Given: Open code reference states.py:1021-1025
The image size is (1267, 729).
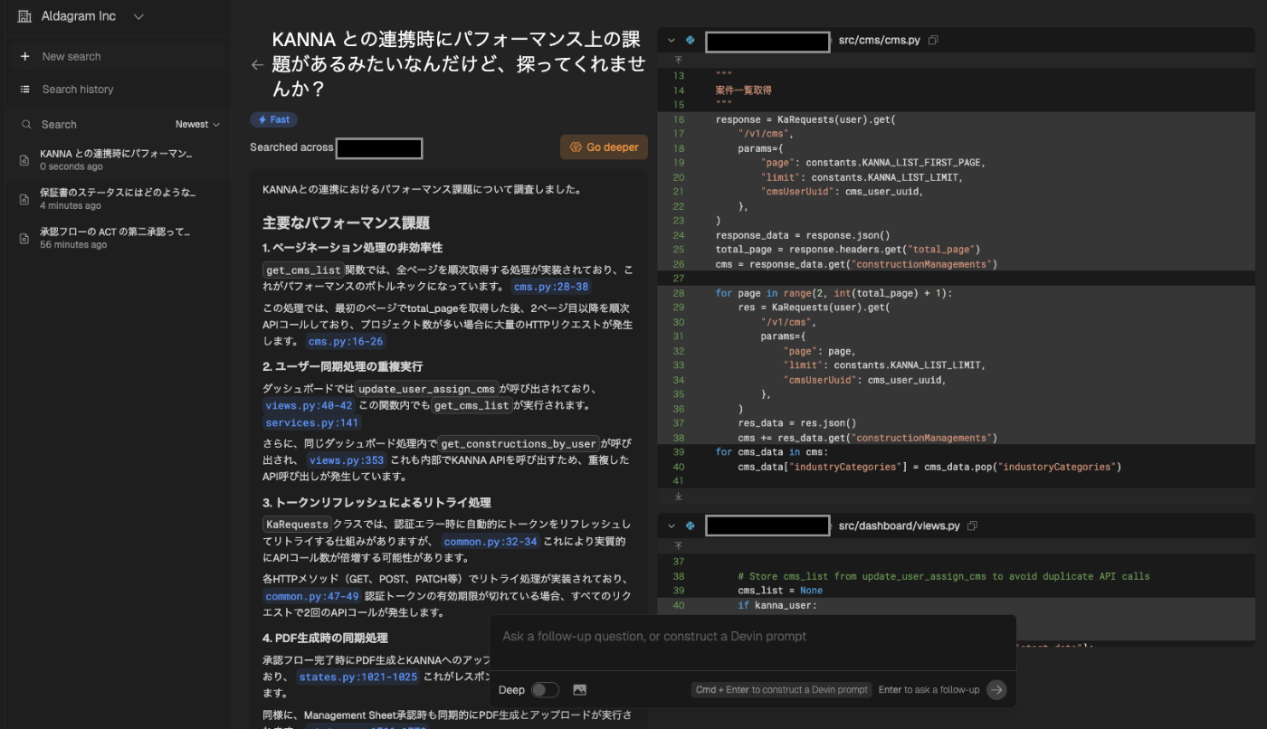Looking at the screenshot, I should [x=357, y=677].
